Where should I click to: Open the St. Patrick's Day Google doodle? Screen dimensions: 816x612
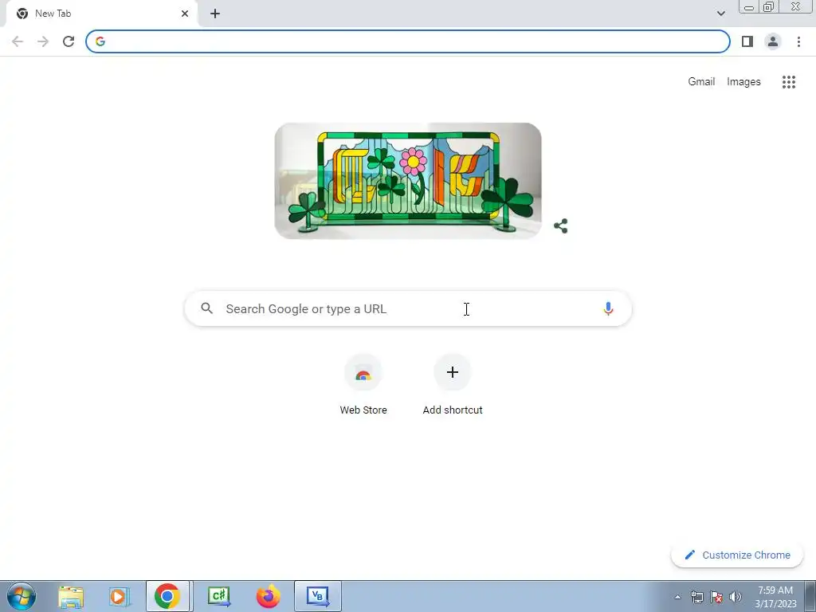407,181
